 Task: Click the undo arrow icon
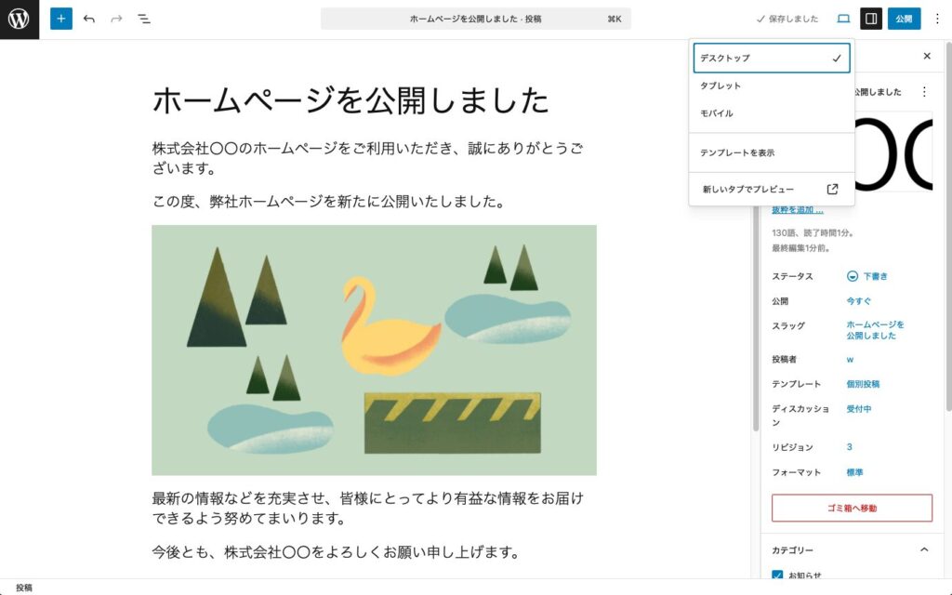coord(88,19)
